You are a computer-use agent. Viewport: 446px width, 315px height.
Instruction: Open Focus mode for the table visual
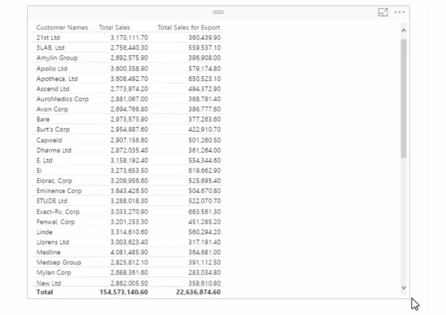point(383,12)
